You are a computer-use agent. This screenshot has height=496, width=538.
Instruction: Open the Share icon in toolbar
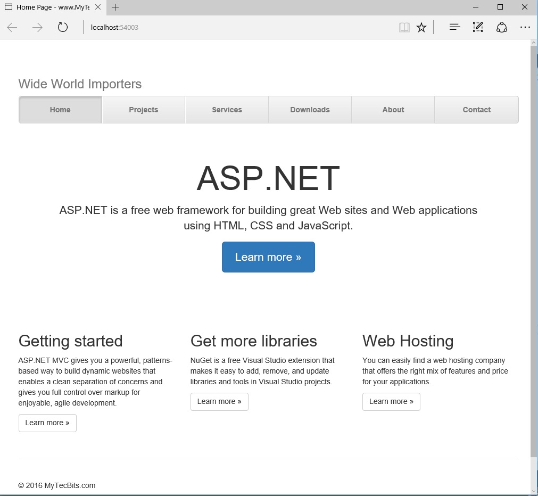click(x=502, y=28)
